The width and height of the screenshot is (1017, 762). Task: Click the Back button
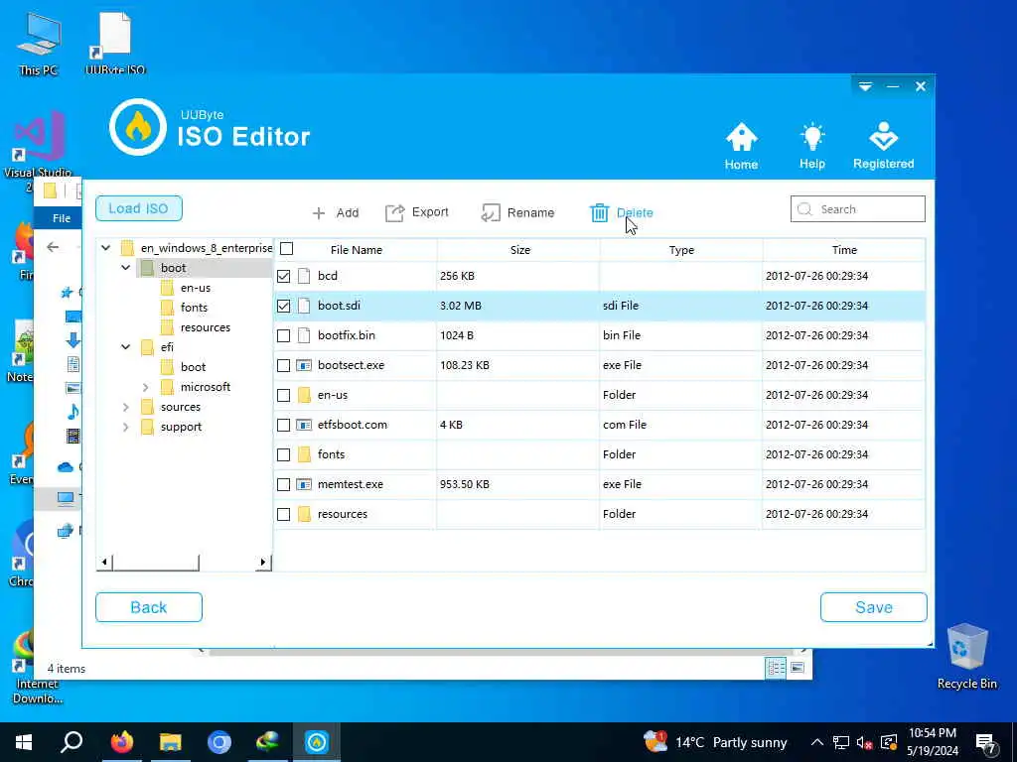tap(149, 607)
